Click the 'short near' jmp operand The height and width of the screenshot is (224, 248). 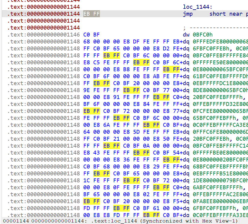pyautogui.click(x=225, y=14)
